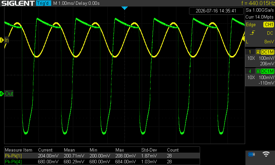Click the Std-Dev column header
Image resolution: width=275 pixels, height=165 pixels.
point(149,150)
